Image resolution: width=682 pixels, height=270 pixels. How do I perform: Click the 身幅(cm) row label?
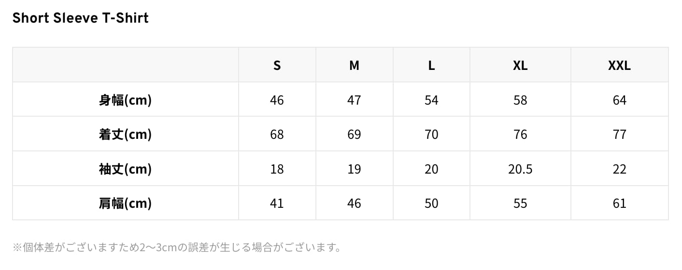(125, 100)
